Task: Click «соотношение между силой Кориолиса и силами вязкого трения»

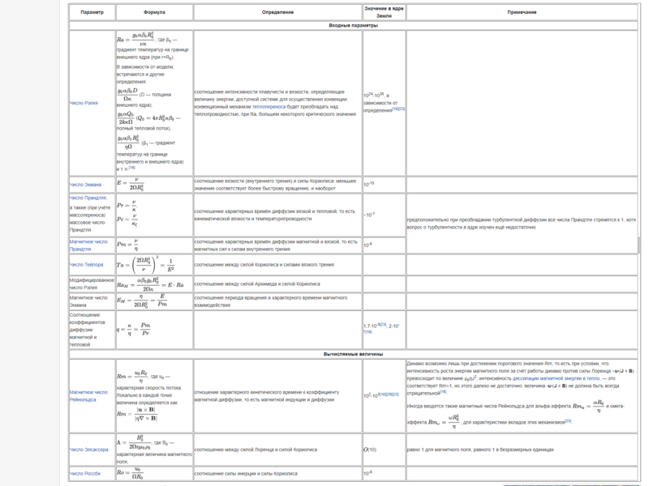Action: click(x=264, y=265)
